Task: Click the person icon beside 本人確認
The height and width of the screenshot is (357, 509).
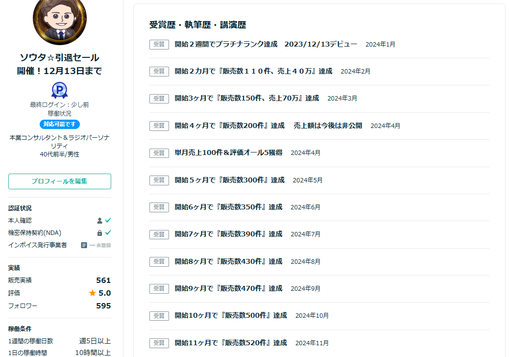Action: [x=100, y=221]
